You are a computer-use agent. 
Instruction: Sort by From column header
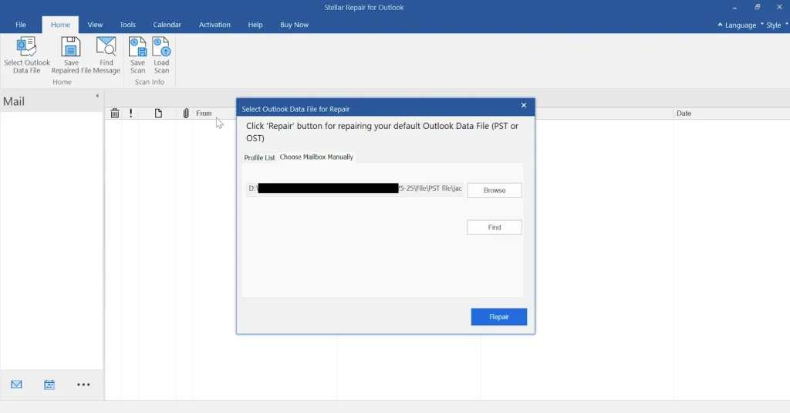point(204,113)
